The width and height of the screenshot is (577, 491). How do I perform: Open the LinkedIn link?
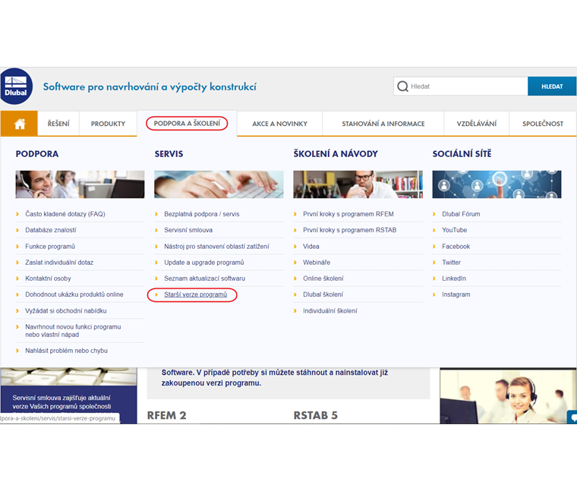coord(454,279)
